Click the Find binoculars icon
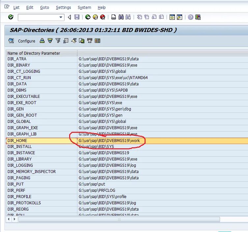248x232 pixels. (121, 17)
